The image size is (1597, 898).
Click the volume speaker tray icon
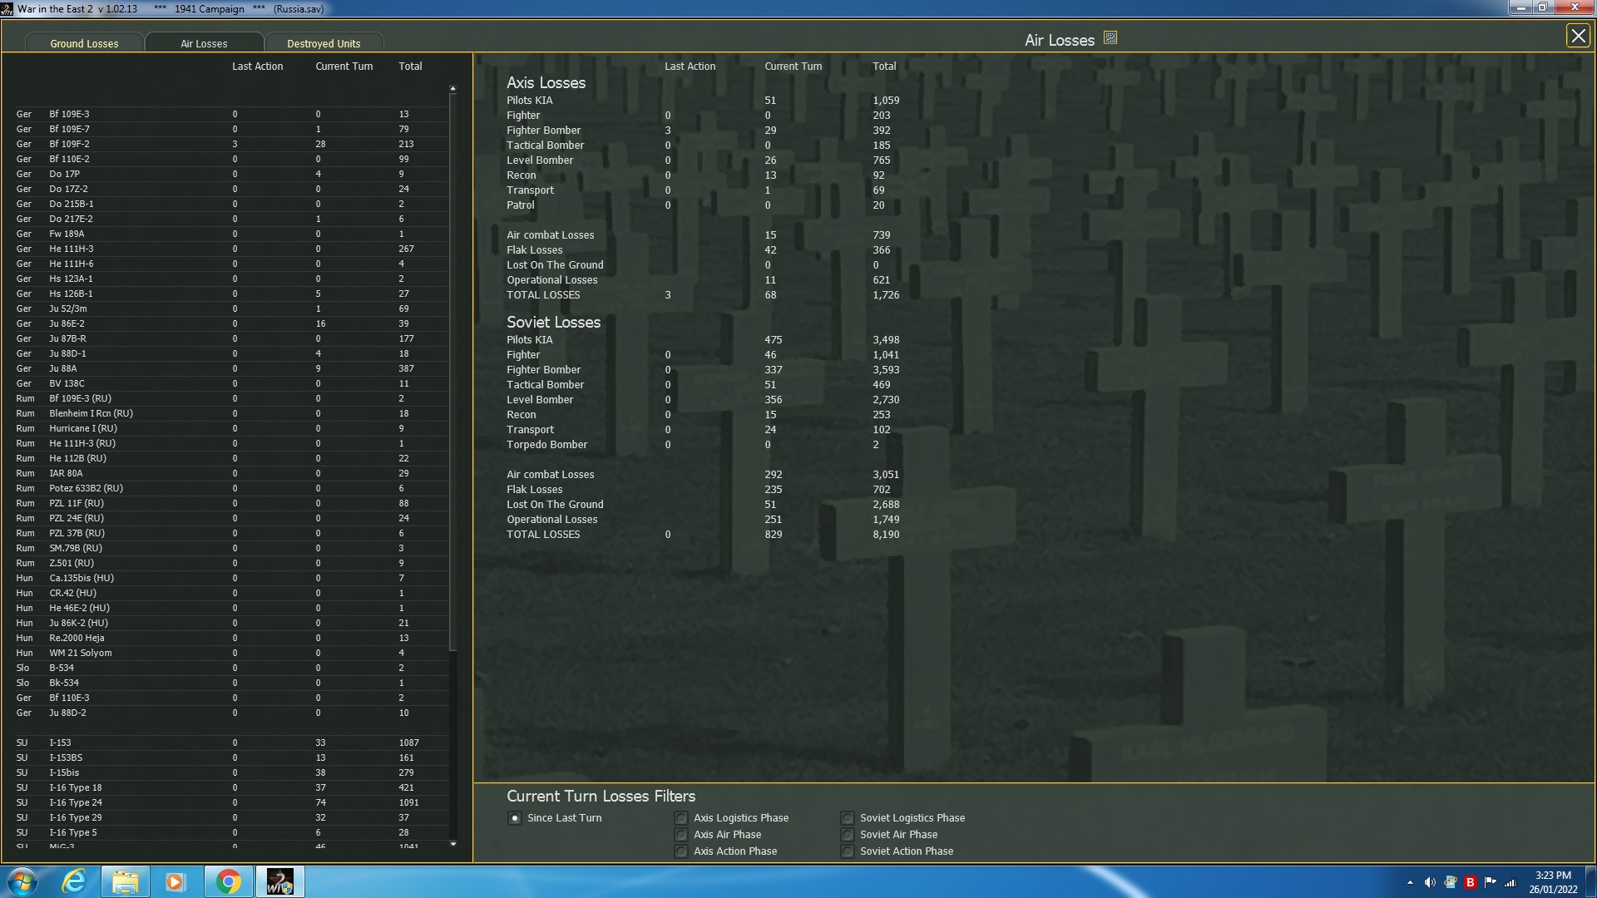point(1430,882)
